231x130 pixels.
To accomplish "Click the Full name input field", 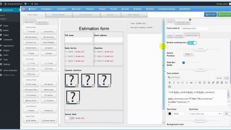I will pos(78,40).
